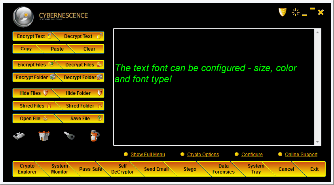Click the fire extinguisher icon

click(95, 136)
